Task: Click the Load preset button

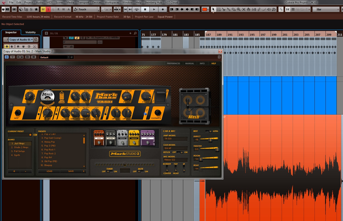Action: coord(49,171)
